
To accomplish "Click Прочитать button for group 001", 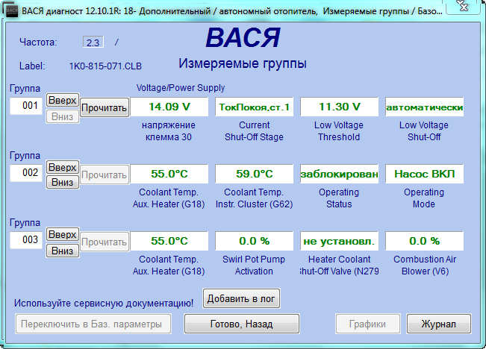I will 105,108.
